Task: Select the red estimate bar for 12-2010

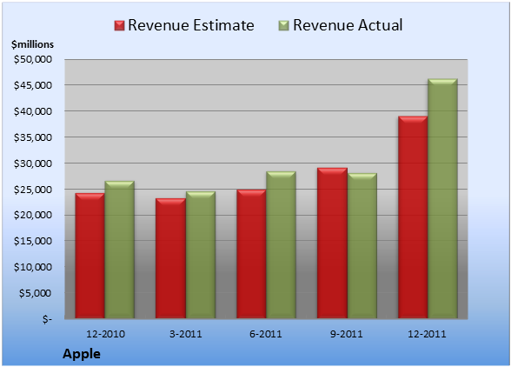Action: (90, 256)
